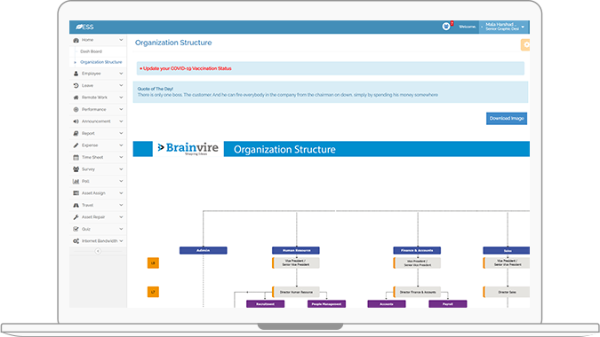
Task: Click the ESS logo in header
Action: pos(84,27)
